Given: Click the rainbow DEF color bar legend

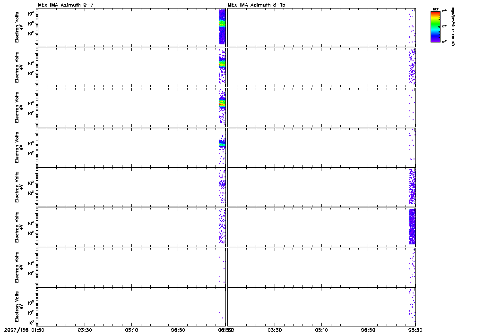Looking at the screenshot, I should (435, 27).
